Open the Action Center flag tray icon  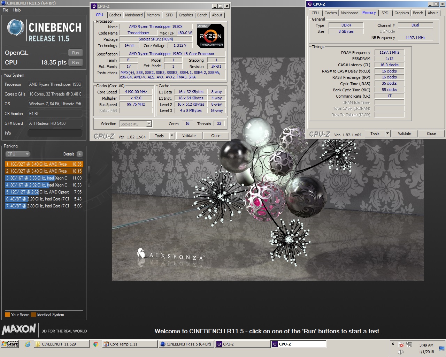(x=401, y=345)
